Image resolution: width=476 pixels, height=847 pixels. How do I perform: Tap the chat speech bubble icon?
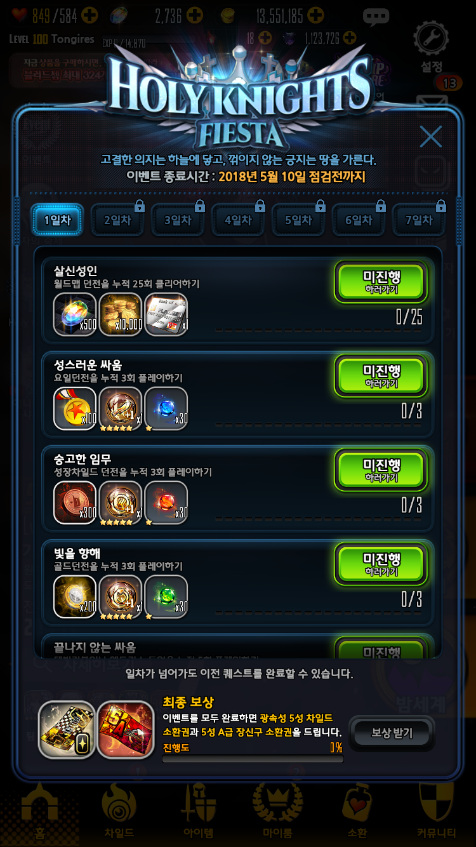(376, 17)
